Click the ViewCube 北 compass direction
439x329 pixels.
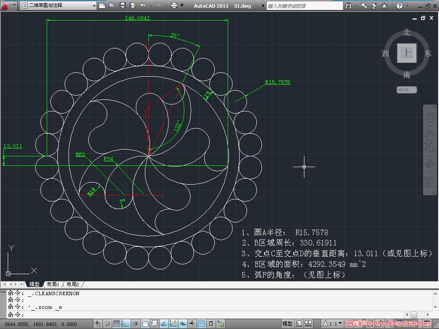406,33
